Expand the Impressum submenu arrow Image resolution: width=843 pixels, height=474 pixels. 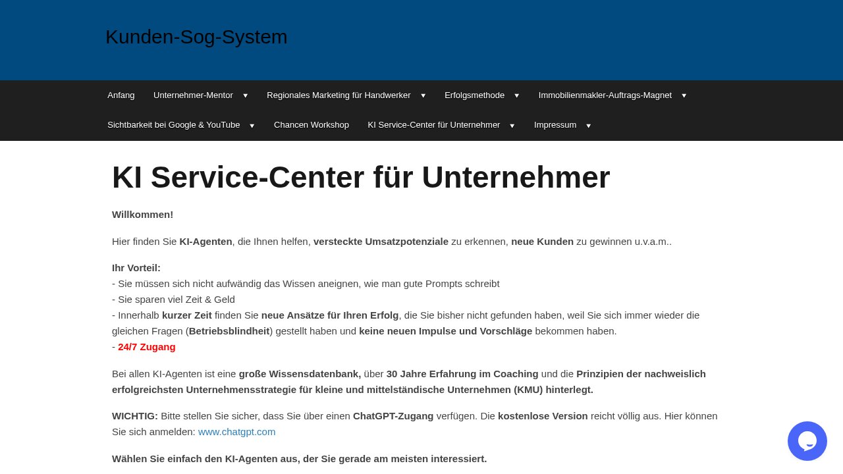coord(589,126)
